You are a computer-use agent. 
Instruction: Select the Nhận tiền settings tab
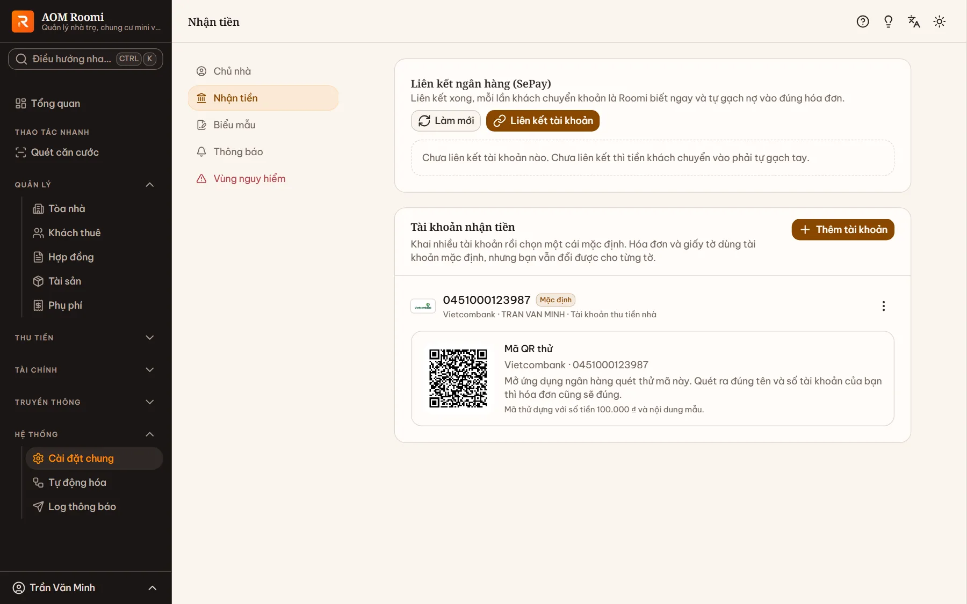(x=263, y=98)
